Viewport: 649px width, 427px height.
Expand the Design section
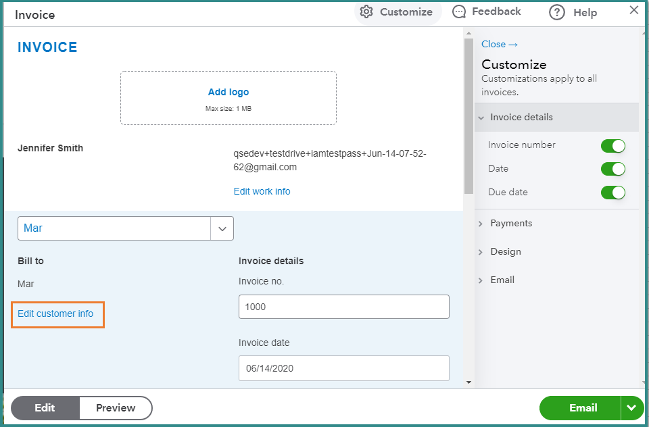tap(506, 251)
